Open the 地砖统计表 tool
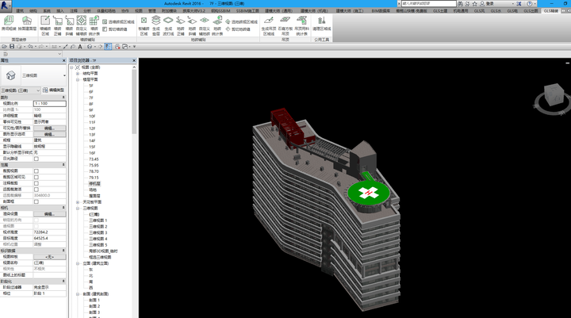Image resolution: width=571 pixels, height=318 pixels. coord(217,25)
